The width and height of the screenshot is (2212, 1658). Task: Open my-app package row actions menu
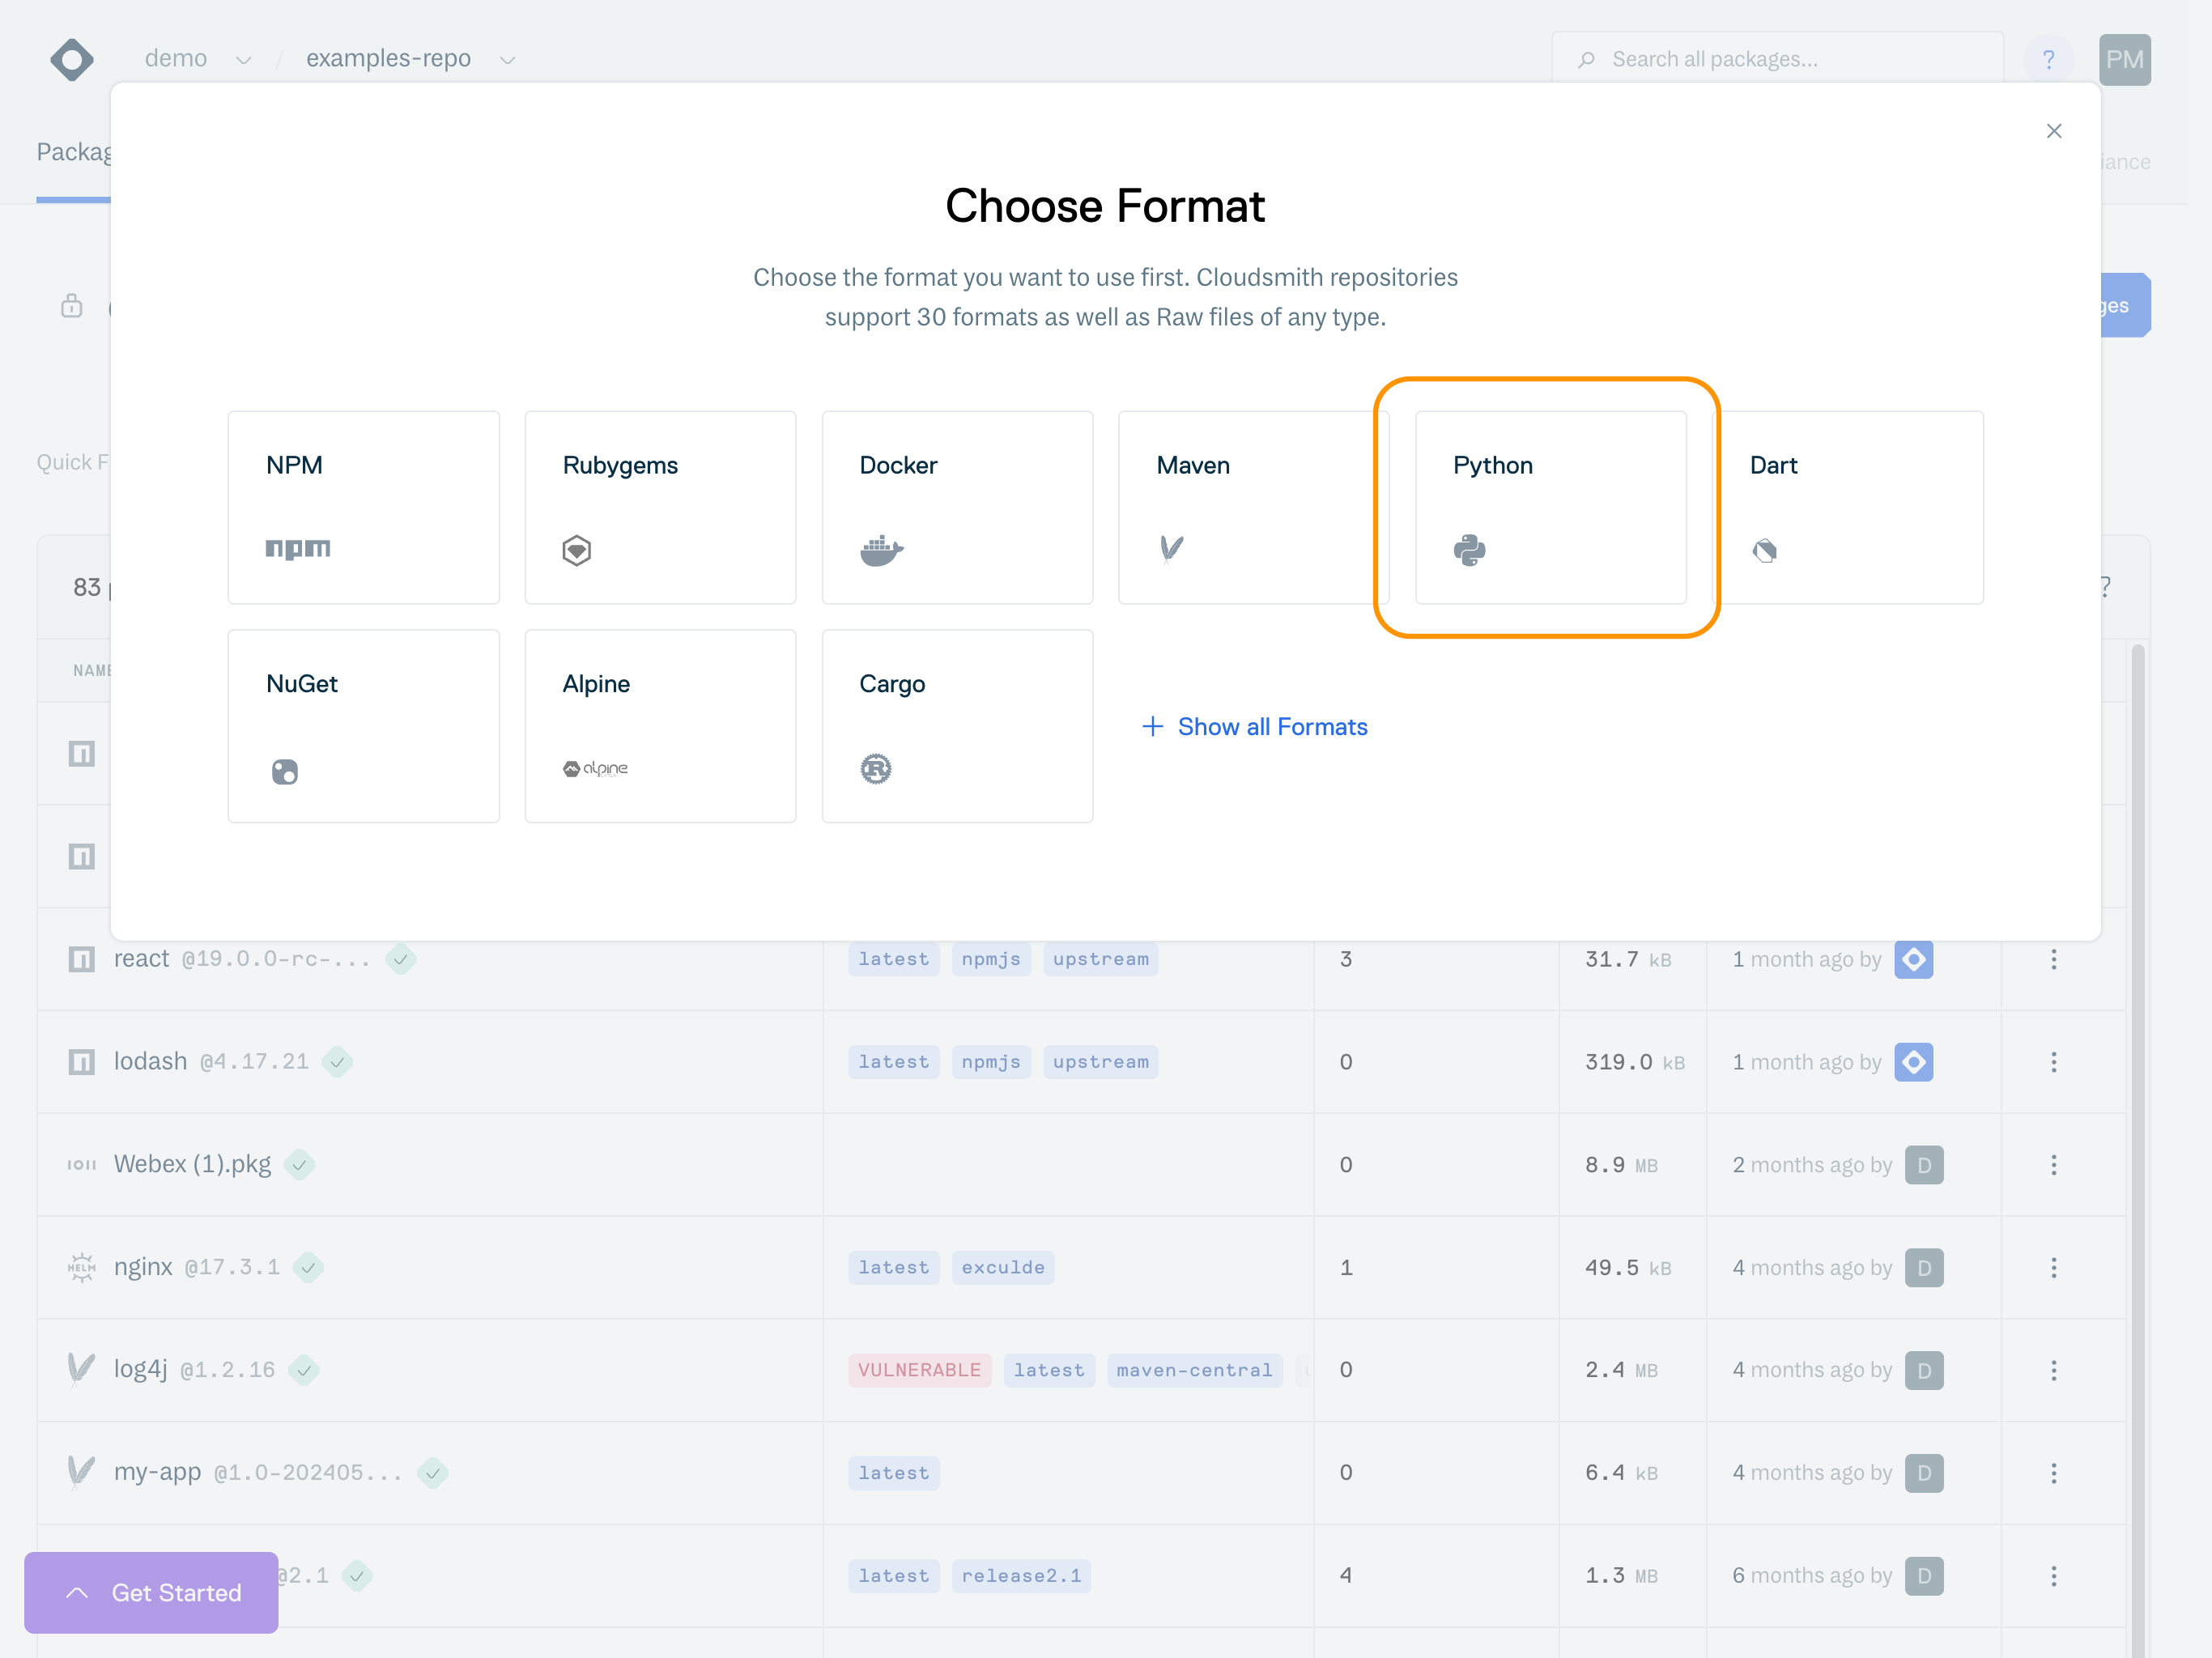(2053, 1473)
